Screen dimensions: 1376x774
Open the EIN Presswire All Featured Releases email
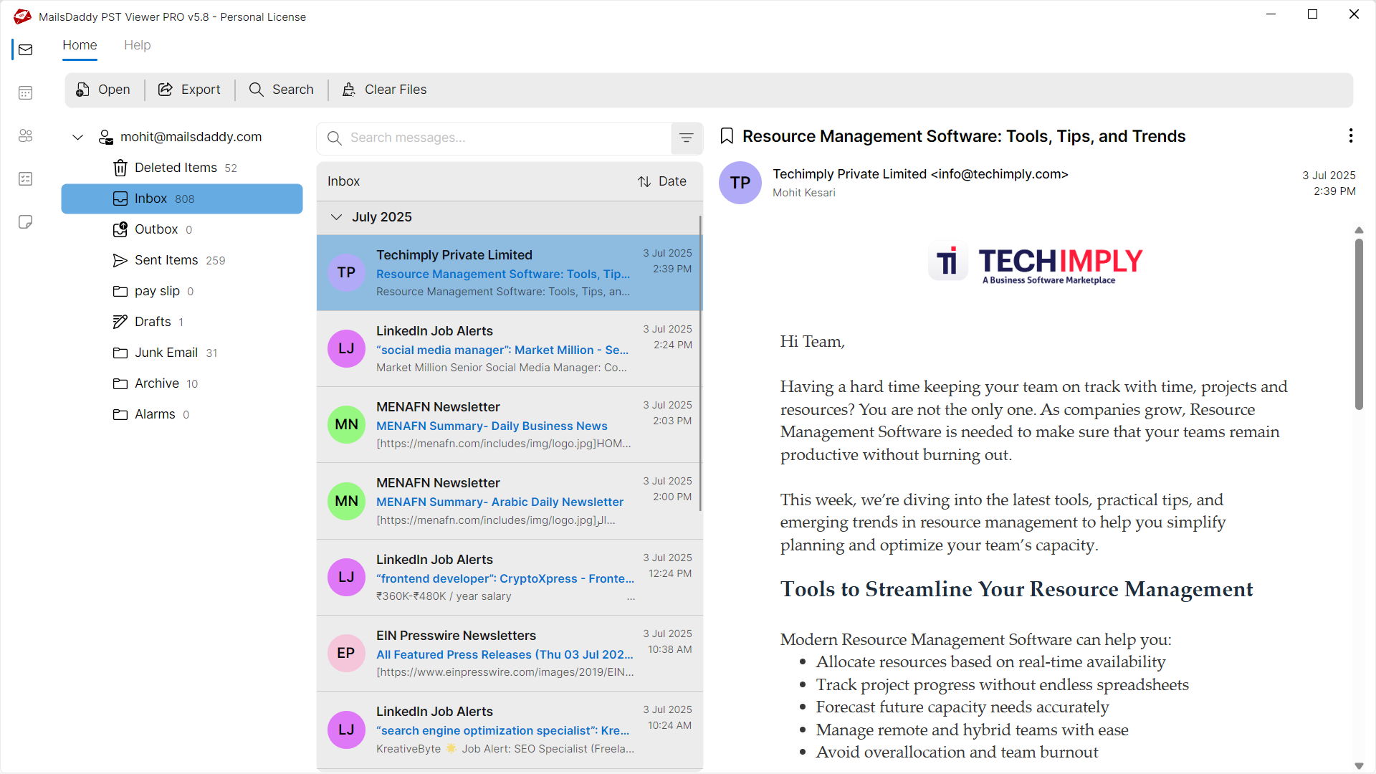pos(509,654)
